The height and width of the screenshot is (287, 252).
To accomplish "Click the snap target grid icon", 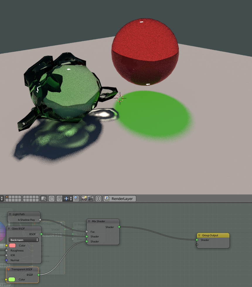I will pyautogui.click(x=76, y=199).
